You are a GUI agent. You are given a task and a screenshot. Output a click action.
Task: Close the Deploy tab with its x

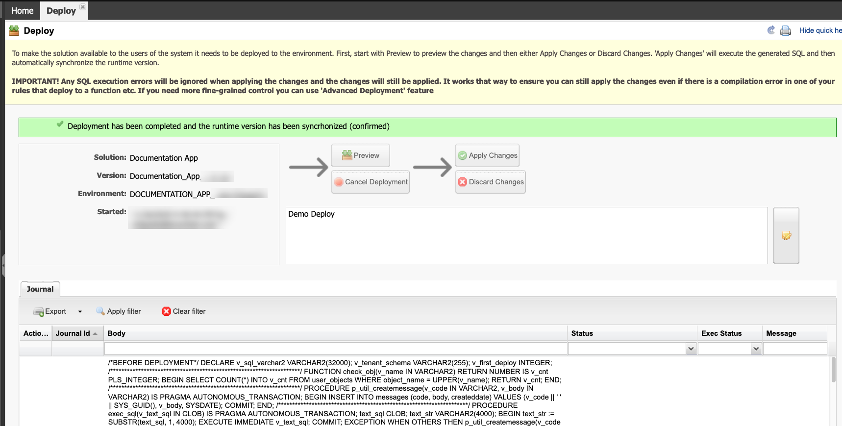83,7
